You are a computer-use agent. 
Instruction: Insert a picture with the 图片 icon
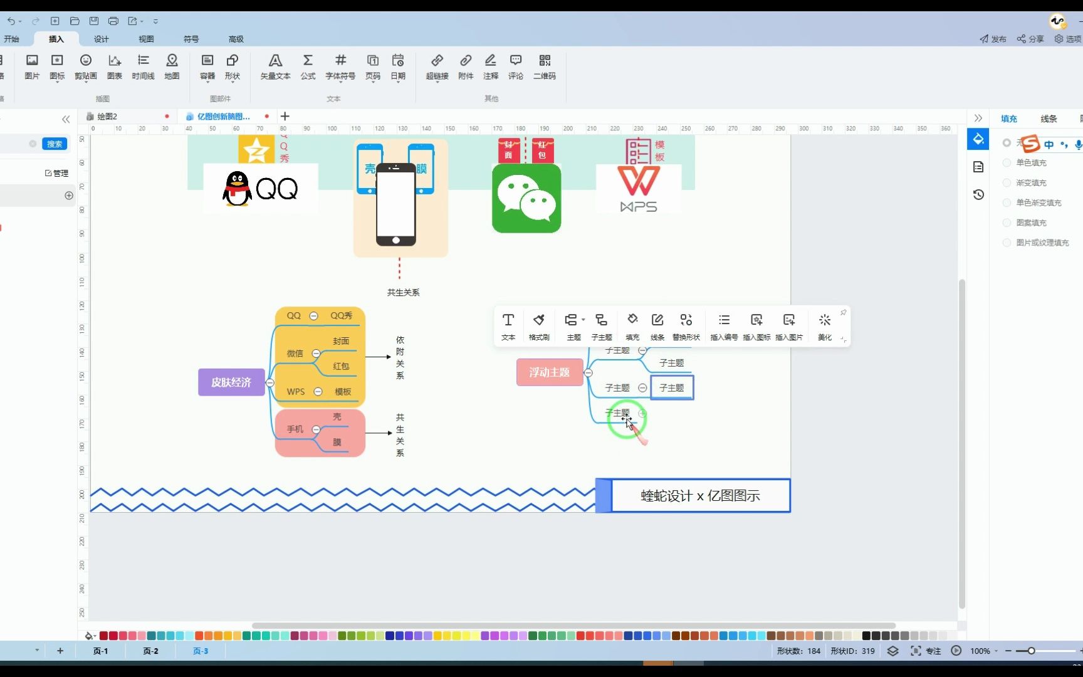click(x=32, y=67)
